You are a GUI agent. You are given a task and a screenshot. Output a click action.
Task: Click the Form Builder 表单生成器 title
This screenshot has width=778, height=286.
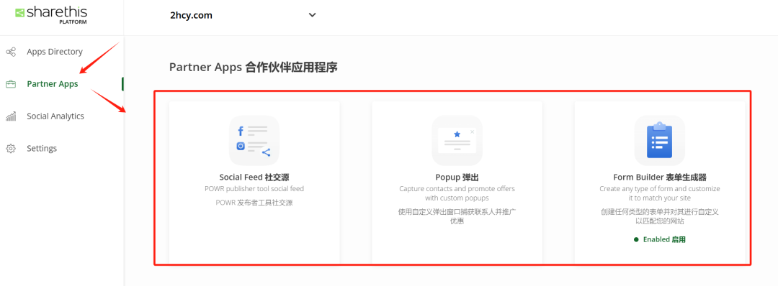coord(659,177)
